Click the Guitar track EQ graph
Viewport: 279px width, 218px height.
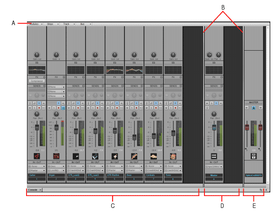pyautogui.click(x=37, y=70)
